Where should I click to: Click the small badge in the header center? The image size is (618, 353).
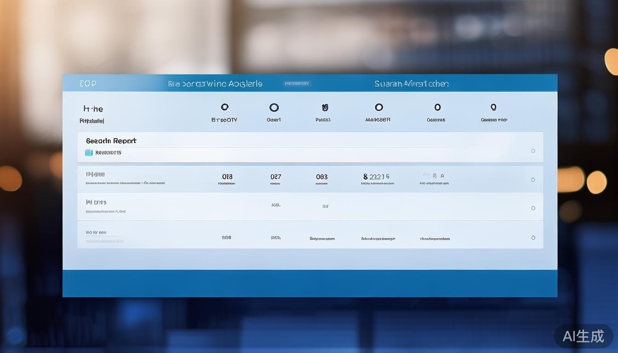pyautogui.click(x=297, y=84)
